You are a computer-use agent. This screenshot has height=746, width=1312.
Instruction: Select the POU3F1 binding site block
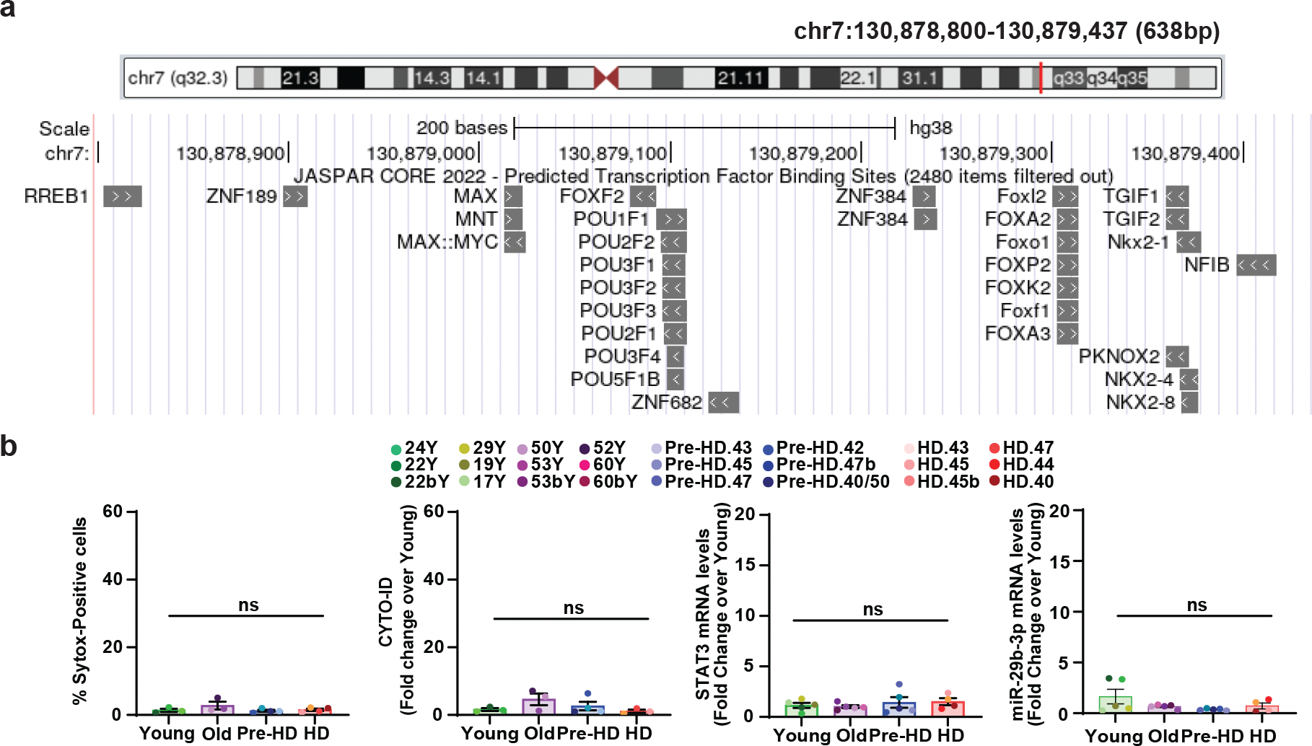click(x=673, y=265)
